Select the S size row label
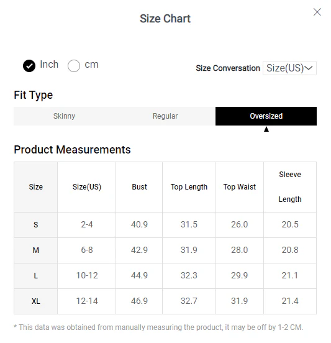Screen dimensions: 331x343 [x=36, y=225]
